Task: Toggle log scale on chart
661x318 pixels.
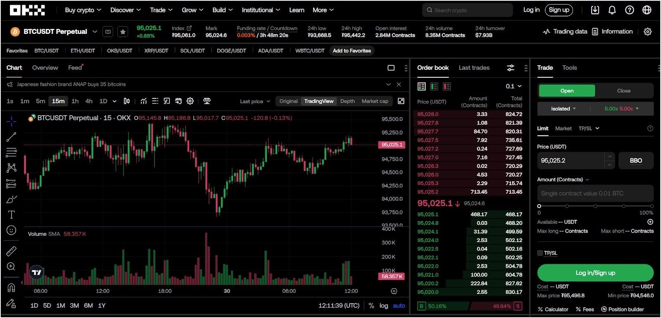Action: (384, 306)
